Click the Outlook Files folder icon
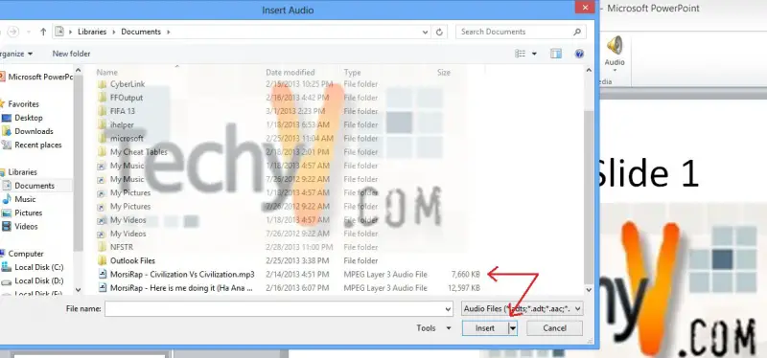The image size is (767, 358). click(x=102, y=260)
